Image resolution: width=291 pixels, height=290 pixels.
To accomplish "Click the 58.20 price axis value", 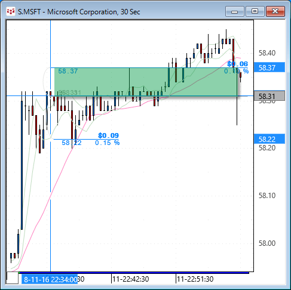I will pos(267,148).
